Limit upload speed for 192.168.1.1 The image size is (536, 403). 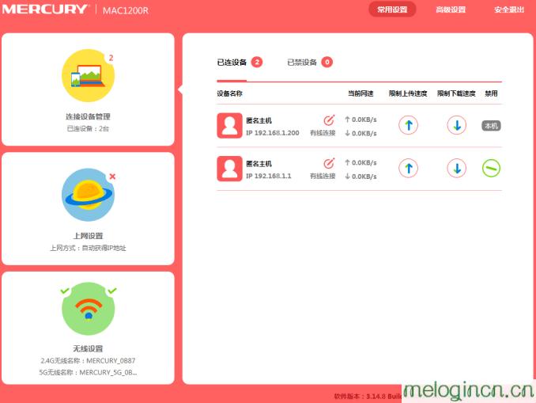coord(408,168)
